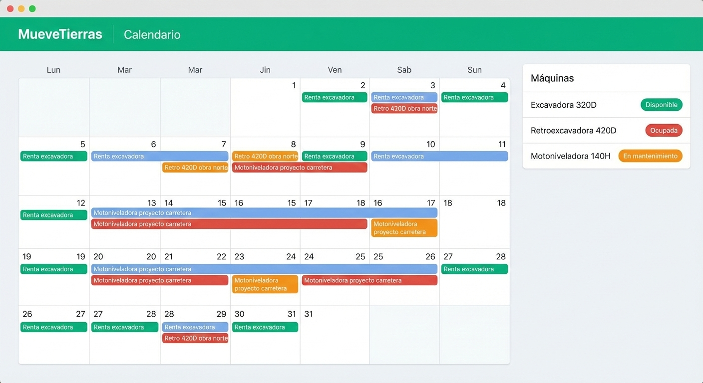
Task: Open the Retro 420D obra norte event on day 3
Action: [404, 108]
